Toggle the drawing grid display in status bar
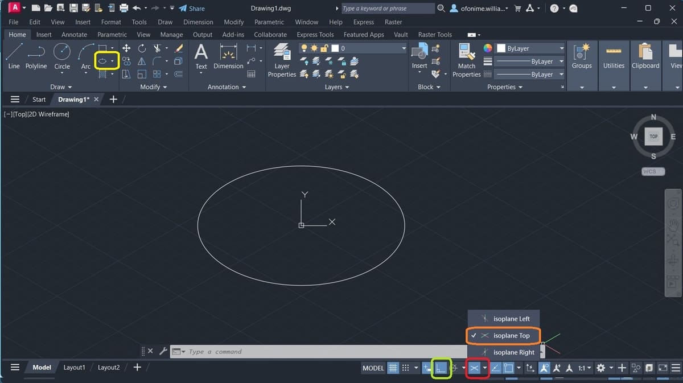This screenshot has width=683, height=383. click(x=393, y=368)
